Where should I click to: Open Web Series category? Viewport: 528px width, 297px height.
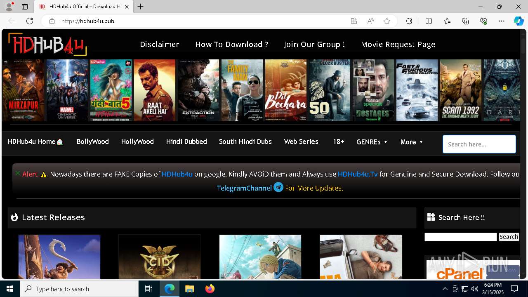pyautogui.click(x=301, y=141)
